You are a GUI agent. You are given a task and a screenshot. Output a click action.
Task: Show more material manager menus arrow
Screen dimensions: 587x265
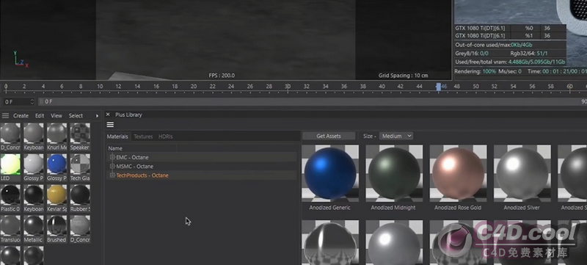97,116
